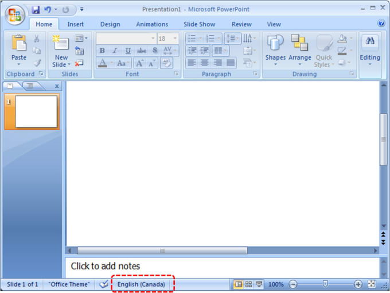Toggle Bold formatting
This screenshot has height=293, width=390.
point(102,51)
